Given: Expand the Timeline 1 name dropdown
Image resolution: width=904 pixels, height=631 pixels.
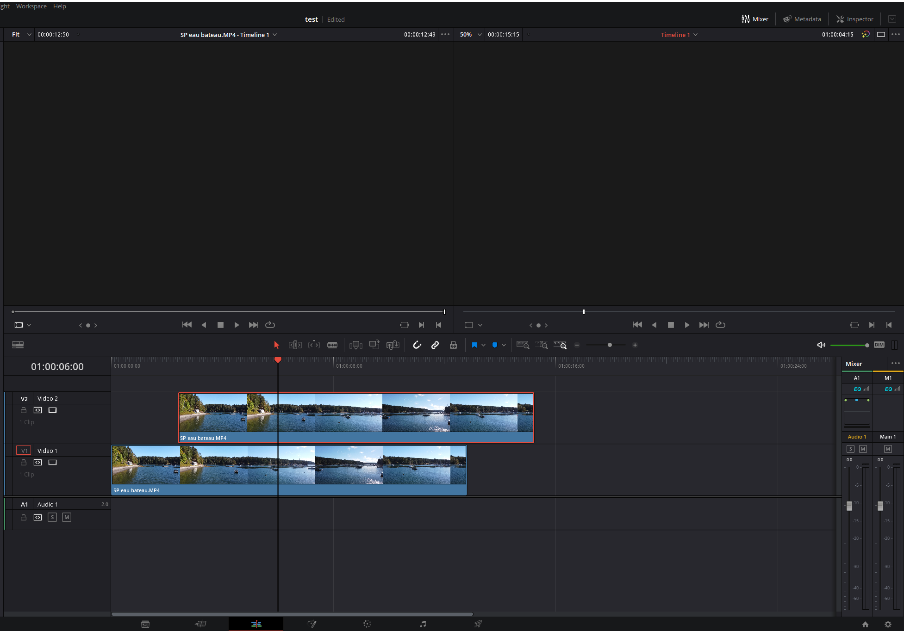Looking at the screenshot, I should point(679,35).
